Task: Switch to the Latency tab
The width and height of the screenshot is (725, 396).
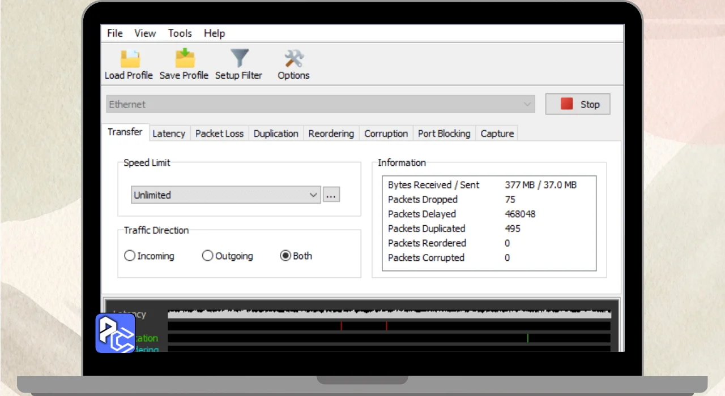Action: 169,134
